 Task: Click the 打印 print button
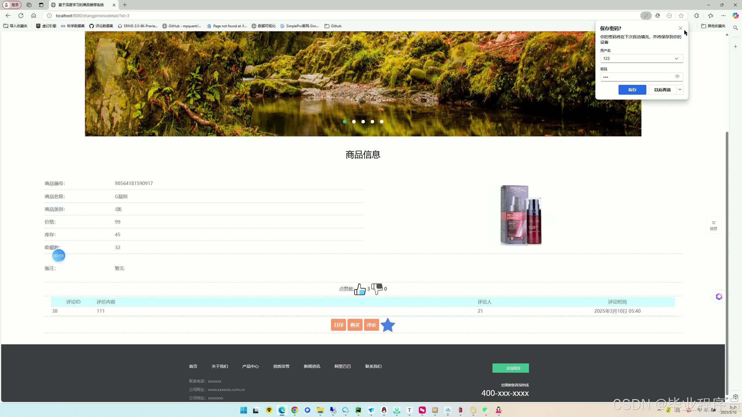click(x=338, y=325)
